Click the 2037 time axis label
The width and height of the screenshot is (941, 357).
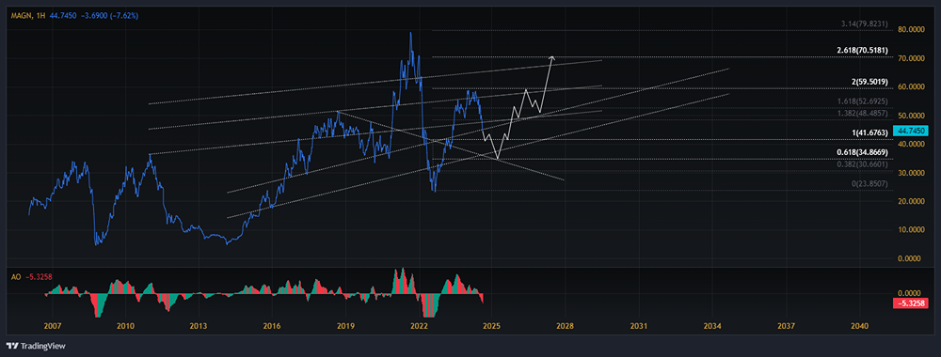786,326
